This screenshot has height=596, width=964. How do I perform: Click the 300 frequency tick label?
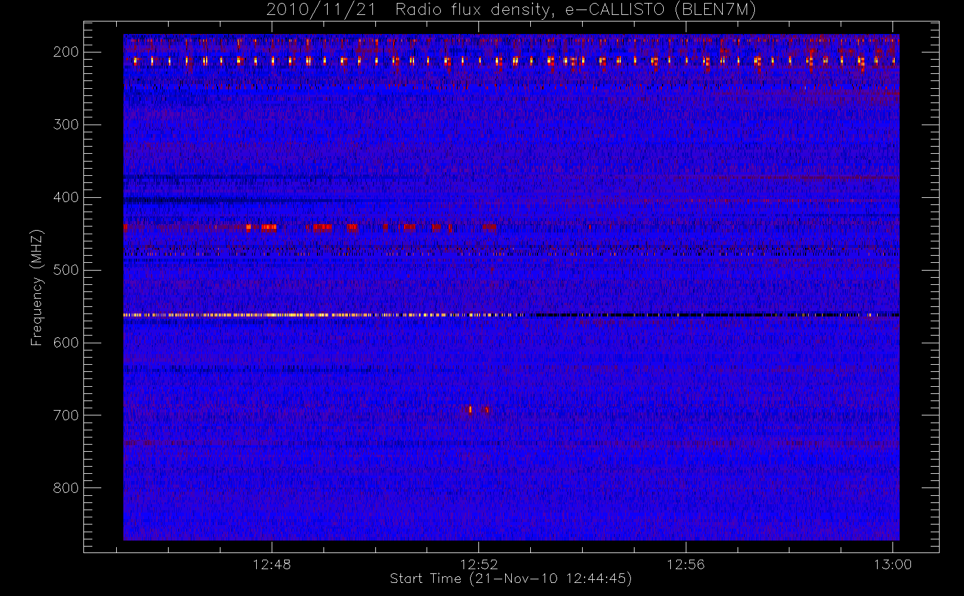[66, 125]
